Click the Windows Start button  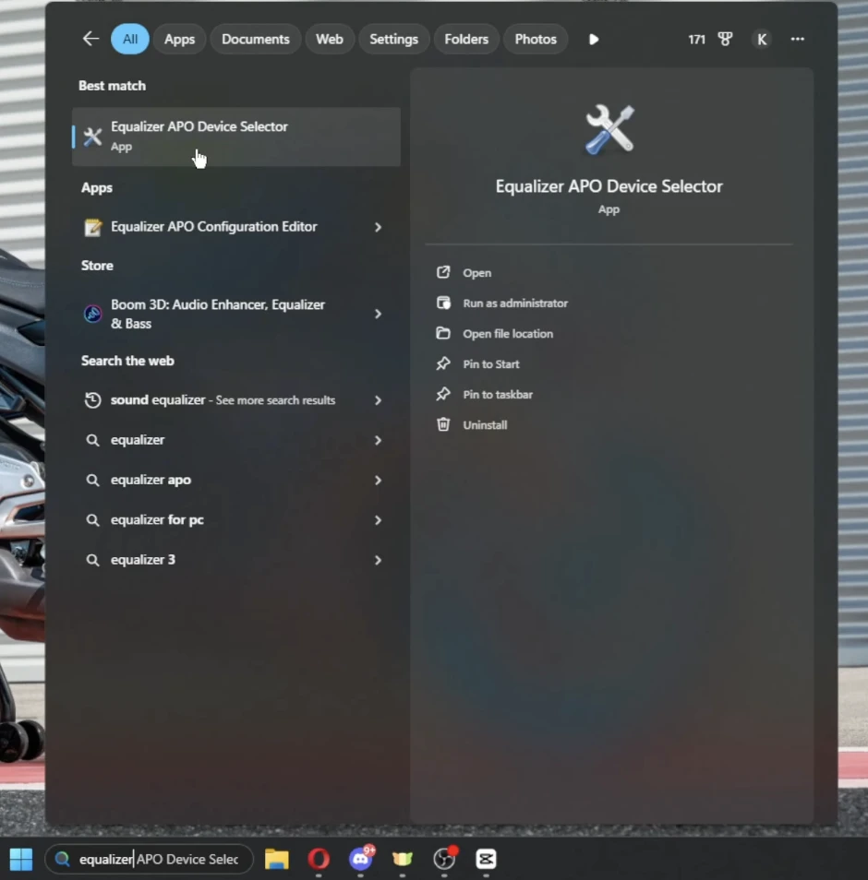21,859
